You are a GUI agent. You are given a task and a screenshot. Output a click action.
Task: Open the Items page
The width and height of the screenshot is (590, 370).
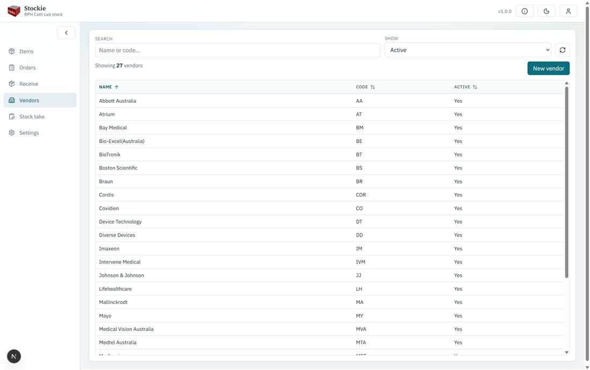pyautogui.click(x=40, y=51)
